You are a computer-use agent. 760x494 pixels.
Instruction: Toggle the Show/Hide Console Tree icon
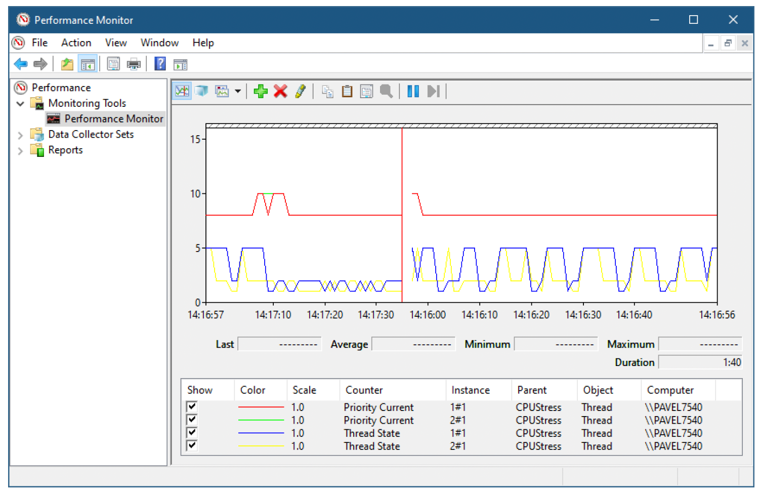[88, 64]
